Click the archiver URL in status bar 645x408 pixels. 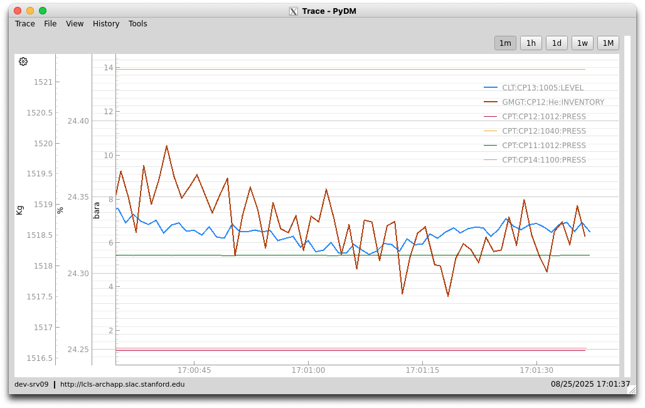coord(122,384)
